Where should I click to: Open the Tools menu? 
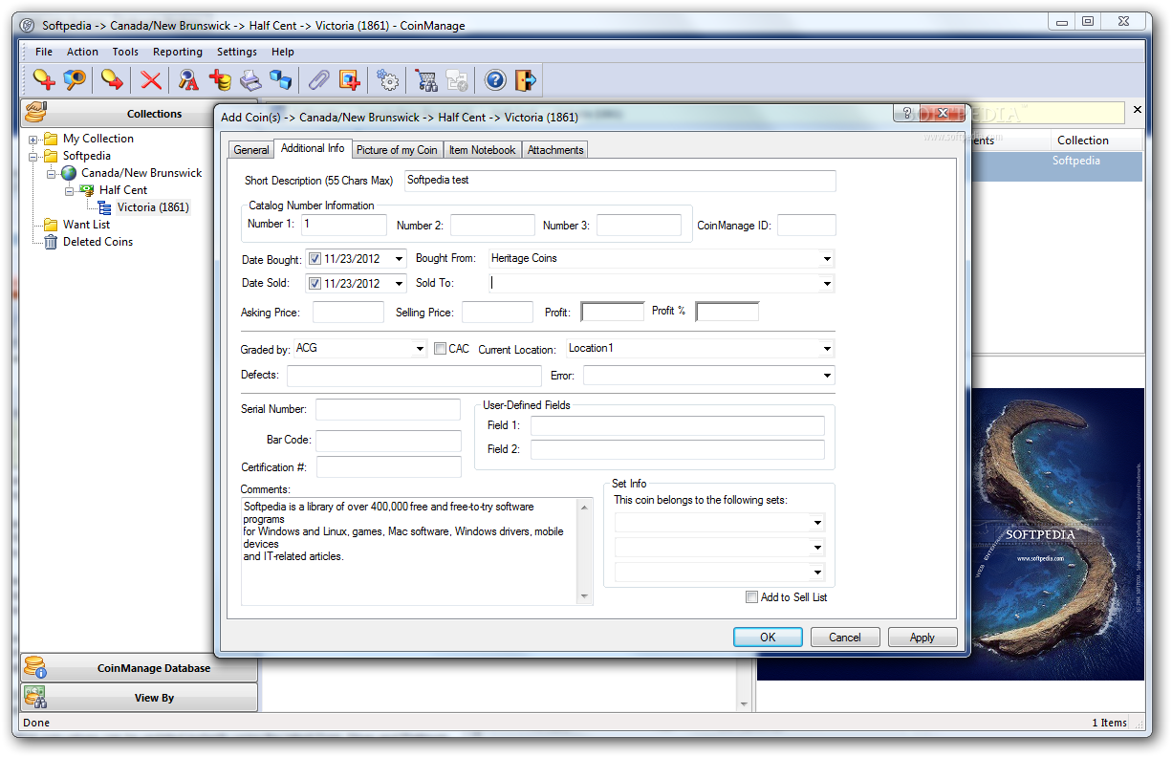(x=125, y=52)
